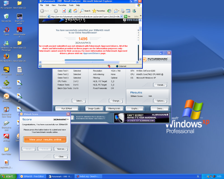Open the Help menu in Internet Explorer
224x179 pixels.
[78, 5]
